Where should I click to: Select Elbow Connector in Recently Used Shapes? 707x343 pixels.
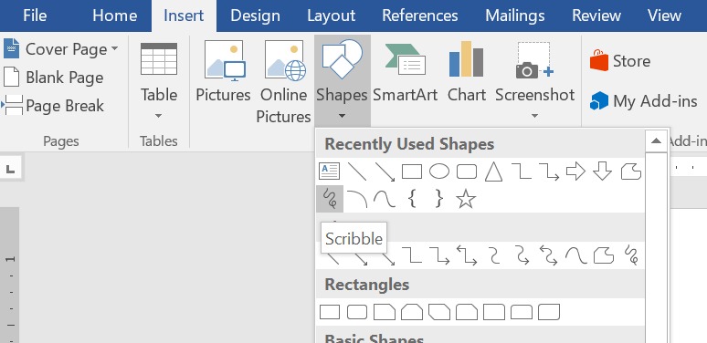coord(522,171)
